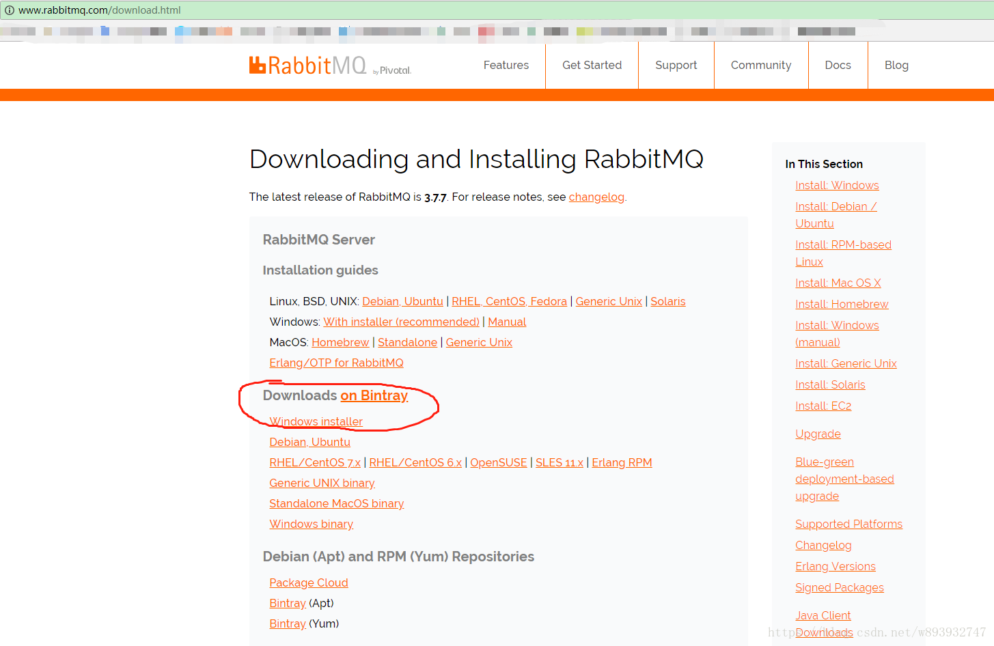Open the Manual Windows install link
The height and width of the screenshot is (646, 994).
pyautogui.click(x=507, y=322)
